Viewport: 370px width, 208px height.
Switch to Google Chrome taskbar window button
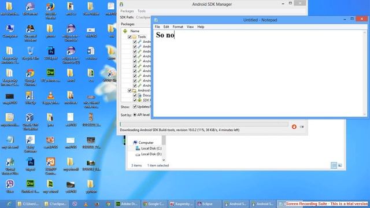click(154, 204)
